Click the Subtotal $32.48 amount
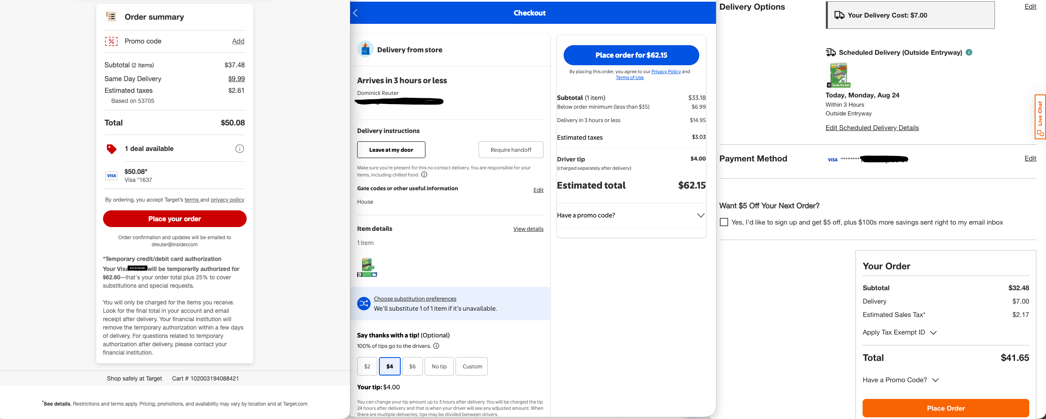Image resolution: width=1046 pixels, height=419 pixels. coord(1018,288)
